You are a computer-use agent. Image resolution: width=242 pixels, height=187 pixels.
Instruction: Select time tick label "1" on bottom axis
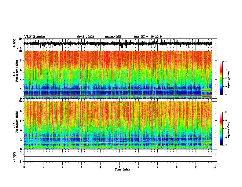43,167
